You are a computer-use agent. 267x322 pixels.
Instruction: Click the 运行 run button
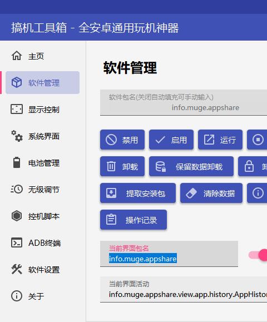[220, 140]
